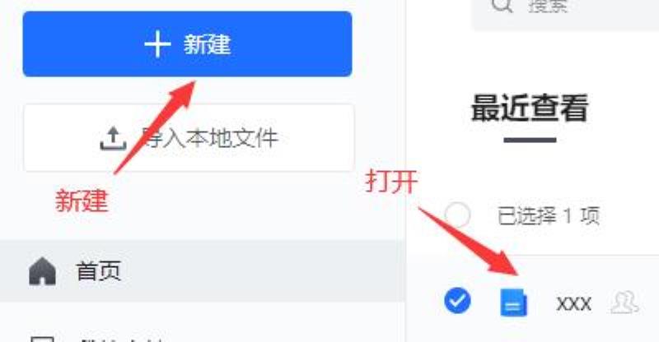Click the house icon beside 首页

pyautogui.click(x=43, y=271)
